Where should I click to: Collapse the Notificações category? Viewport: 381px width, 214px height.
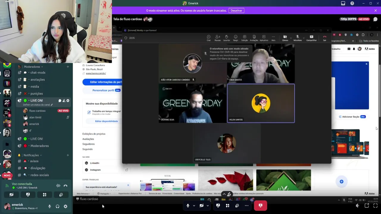pyautogui.click(x=31, y=155)
